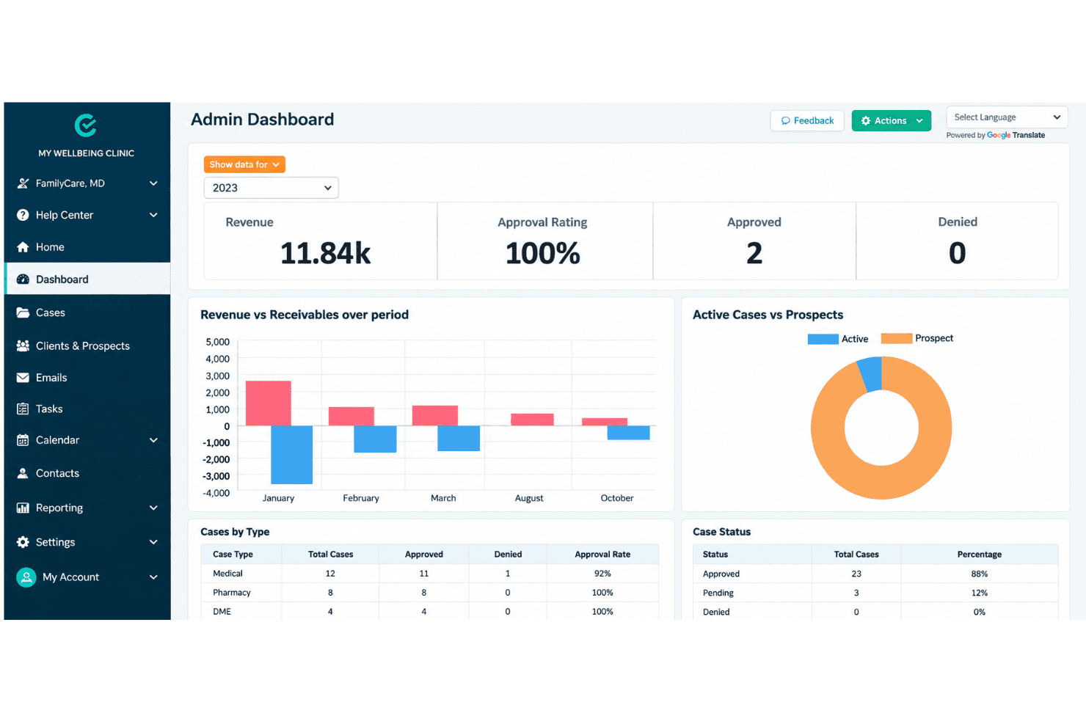This screenshot has height=724, width=1086.
Task: Open the Emails section
Action: [x=87, y=378]
